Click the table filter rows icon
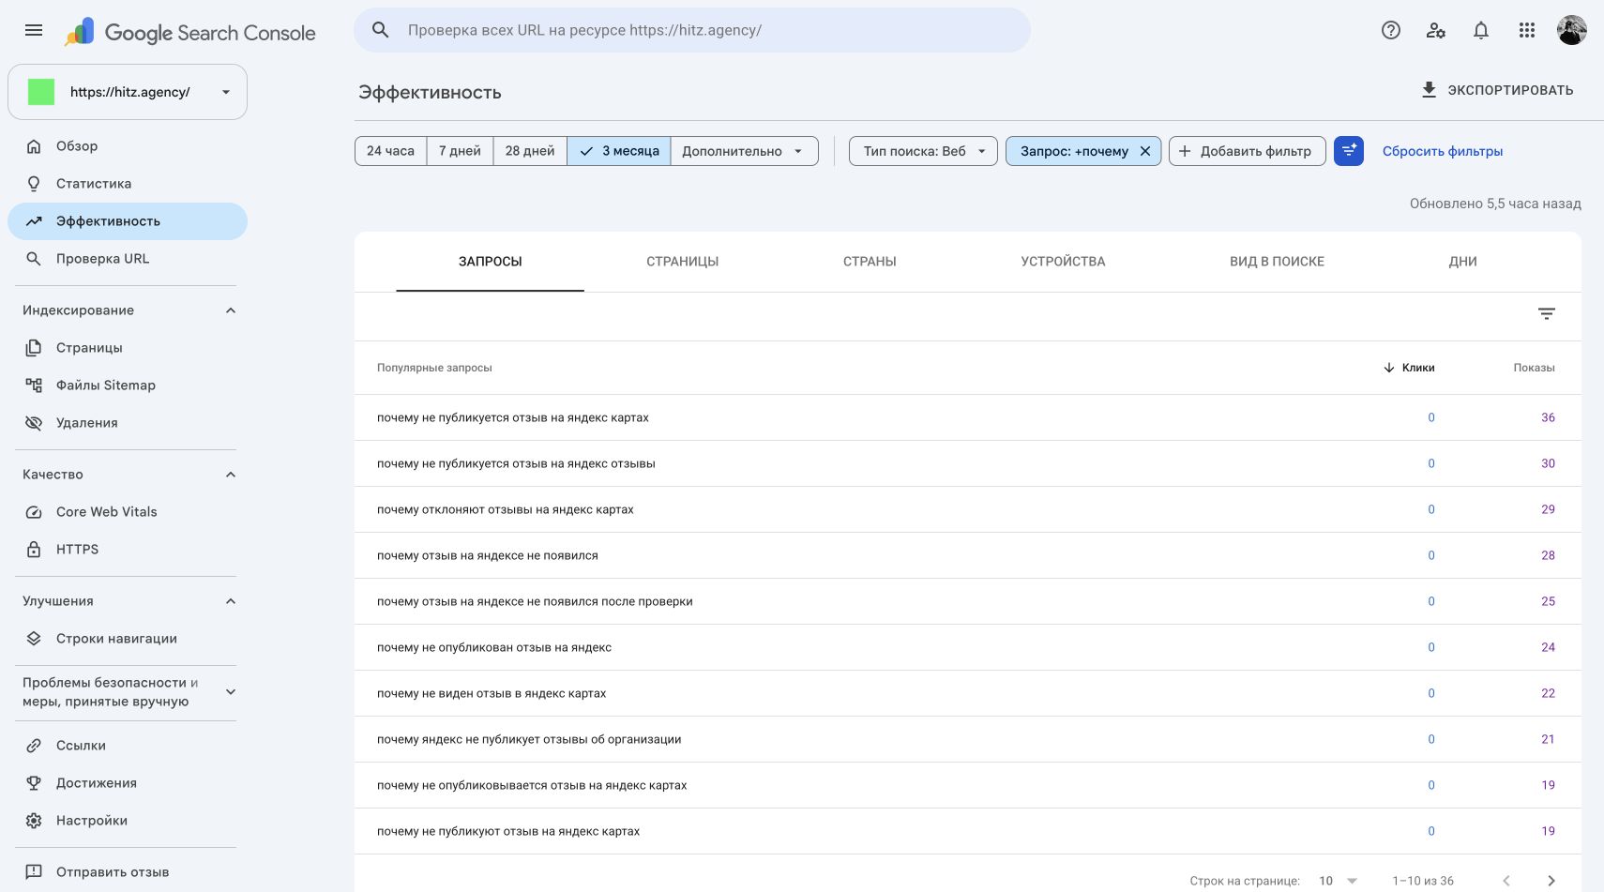1604x892 pixels. tap(1547, 314)
